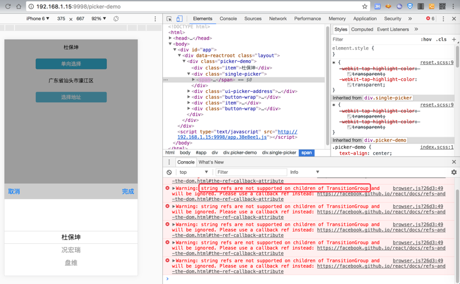Tap 完成 in the picker header
This screenshot has height=284, width=460.
click(128, 192)
